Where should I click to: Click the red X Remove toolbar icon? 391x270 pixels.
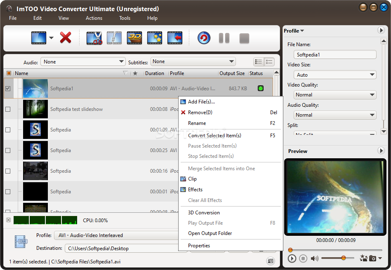[66, 38]
